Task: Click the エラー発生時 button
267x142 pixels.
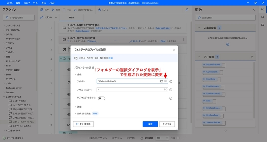Action: click(x=83, y=124)
